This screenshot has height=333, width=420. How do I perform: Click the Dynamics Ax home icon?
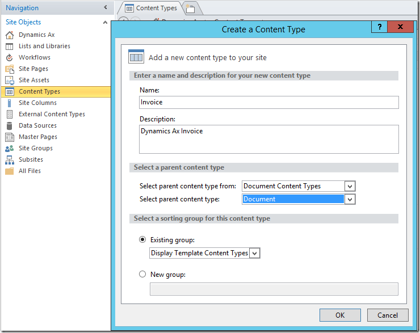(x=10, y=35)
